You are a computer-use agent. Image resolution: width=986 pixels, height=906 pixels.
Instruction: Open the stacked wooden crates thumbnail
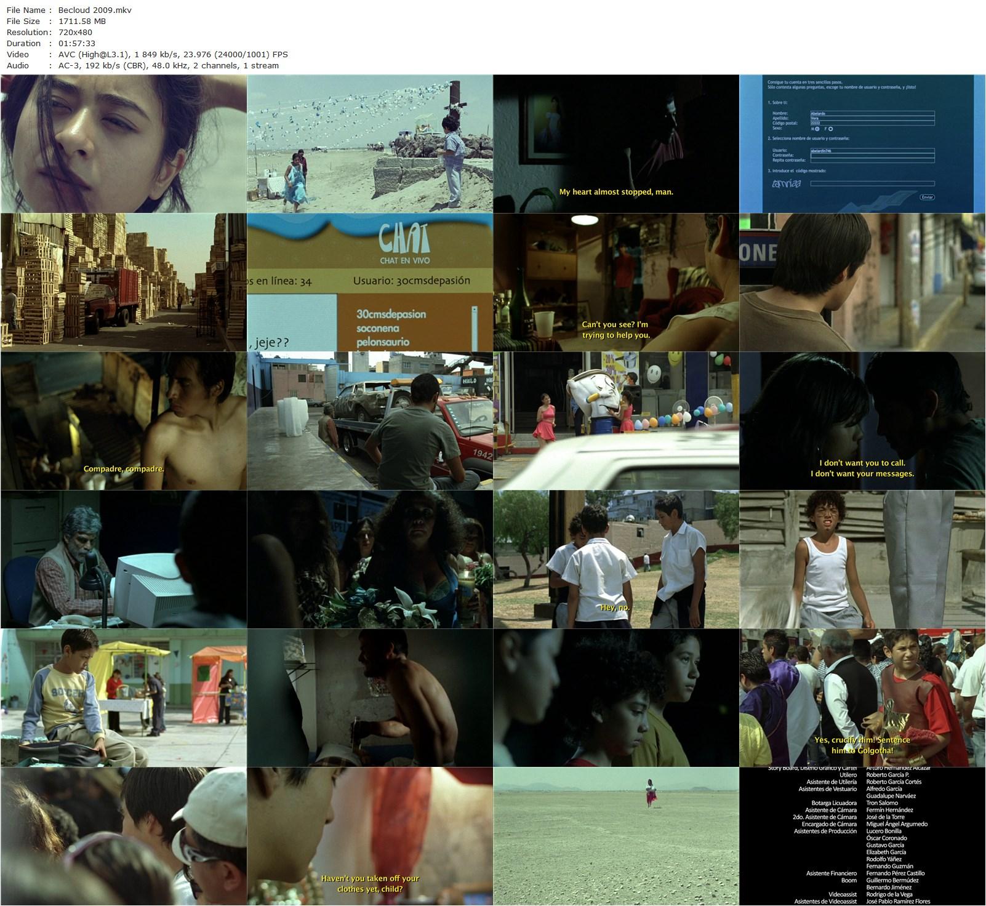coord(123,283)
